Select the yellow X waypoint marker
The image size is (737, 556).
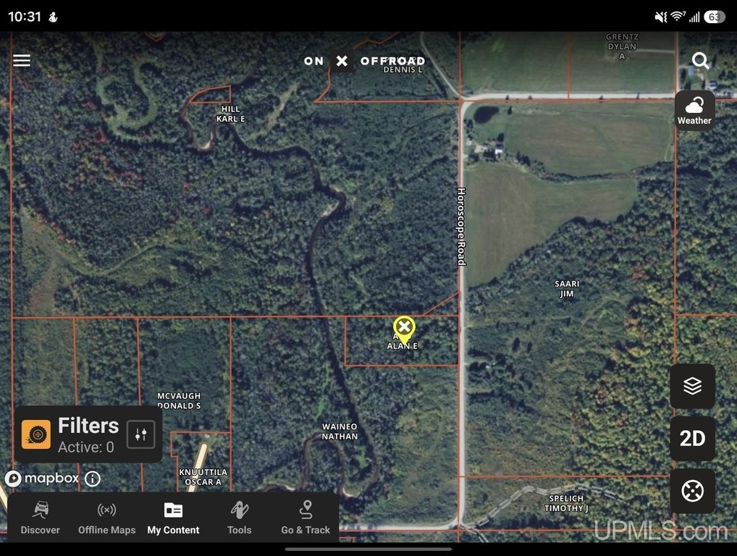pyautogui.click(x=404, y=329)
